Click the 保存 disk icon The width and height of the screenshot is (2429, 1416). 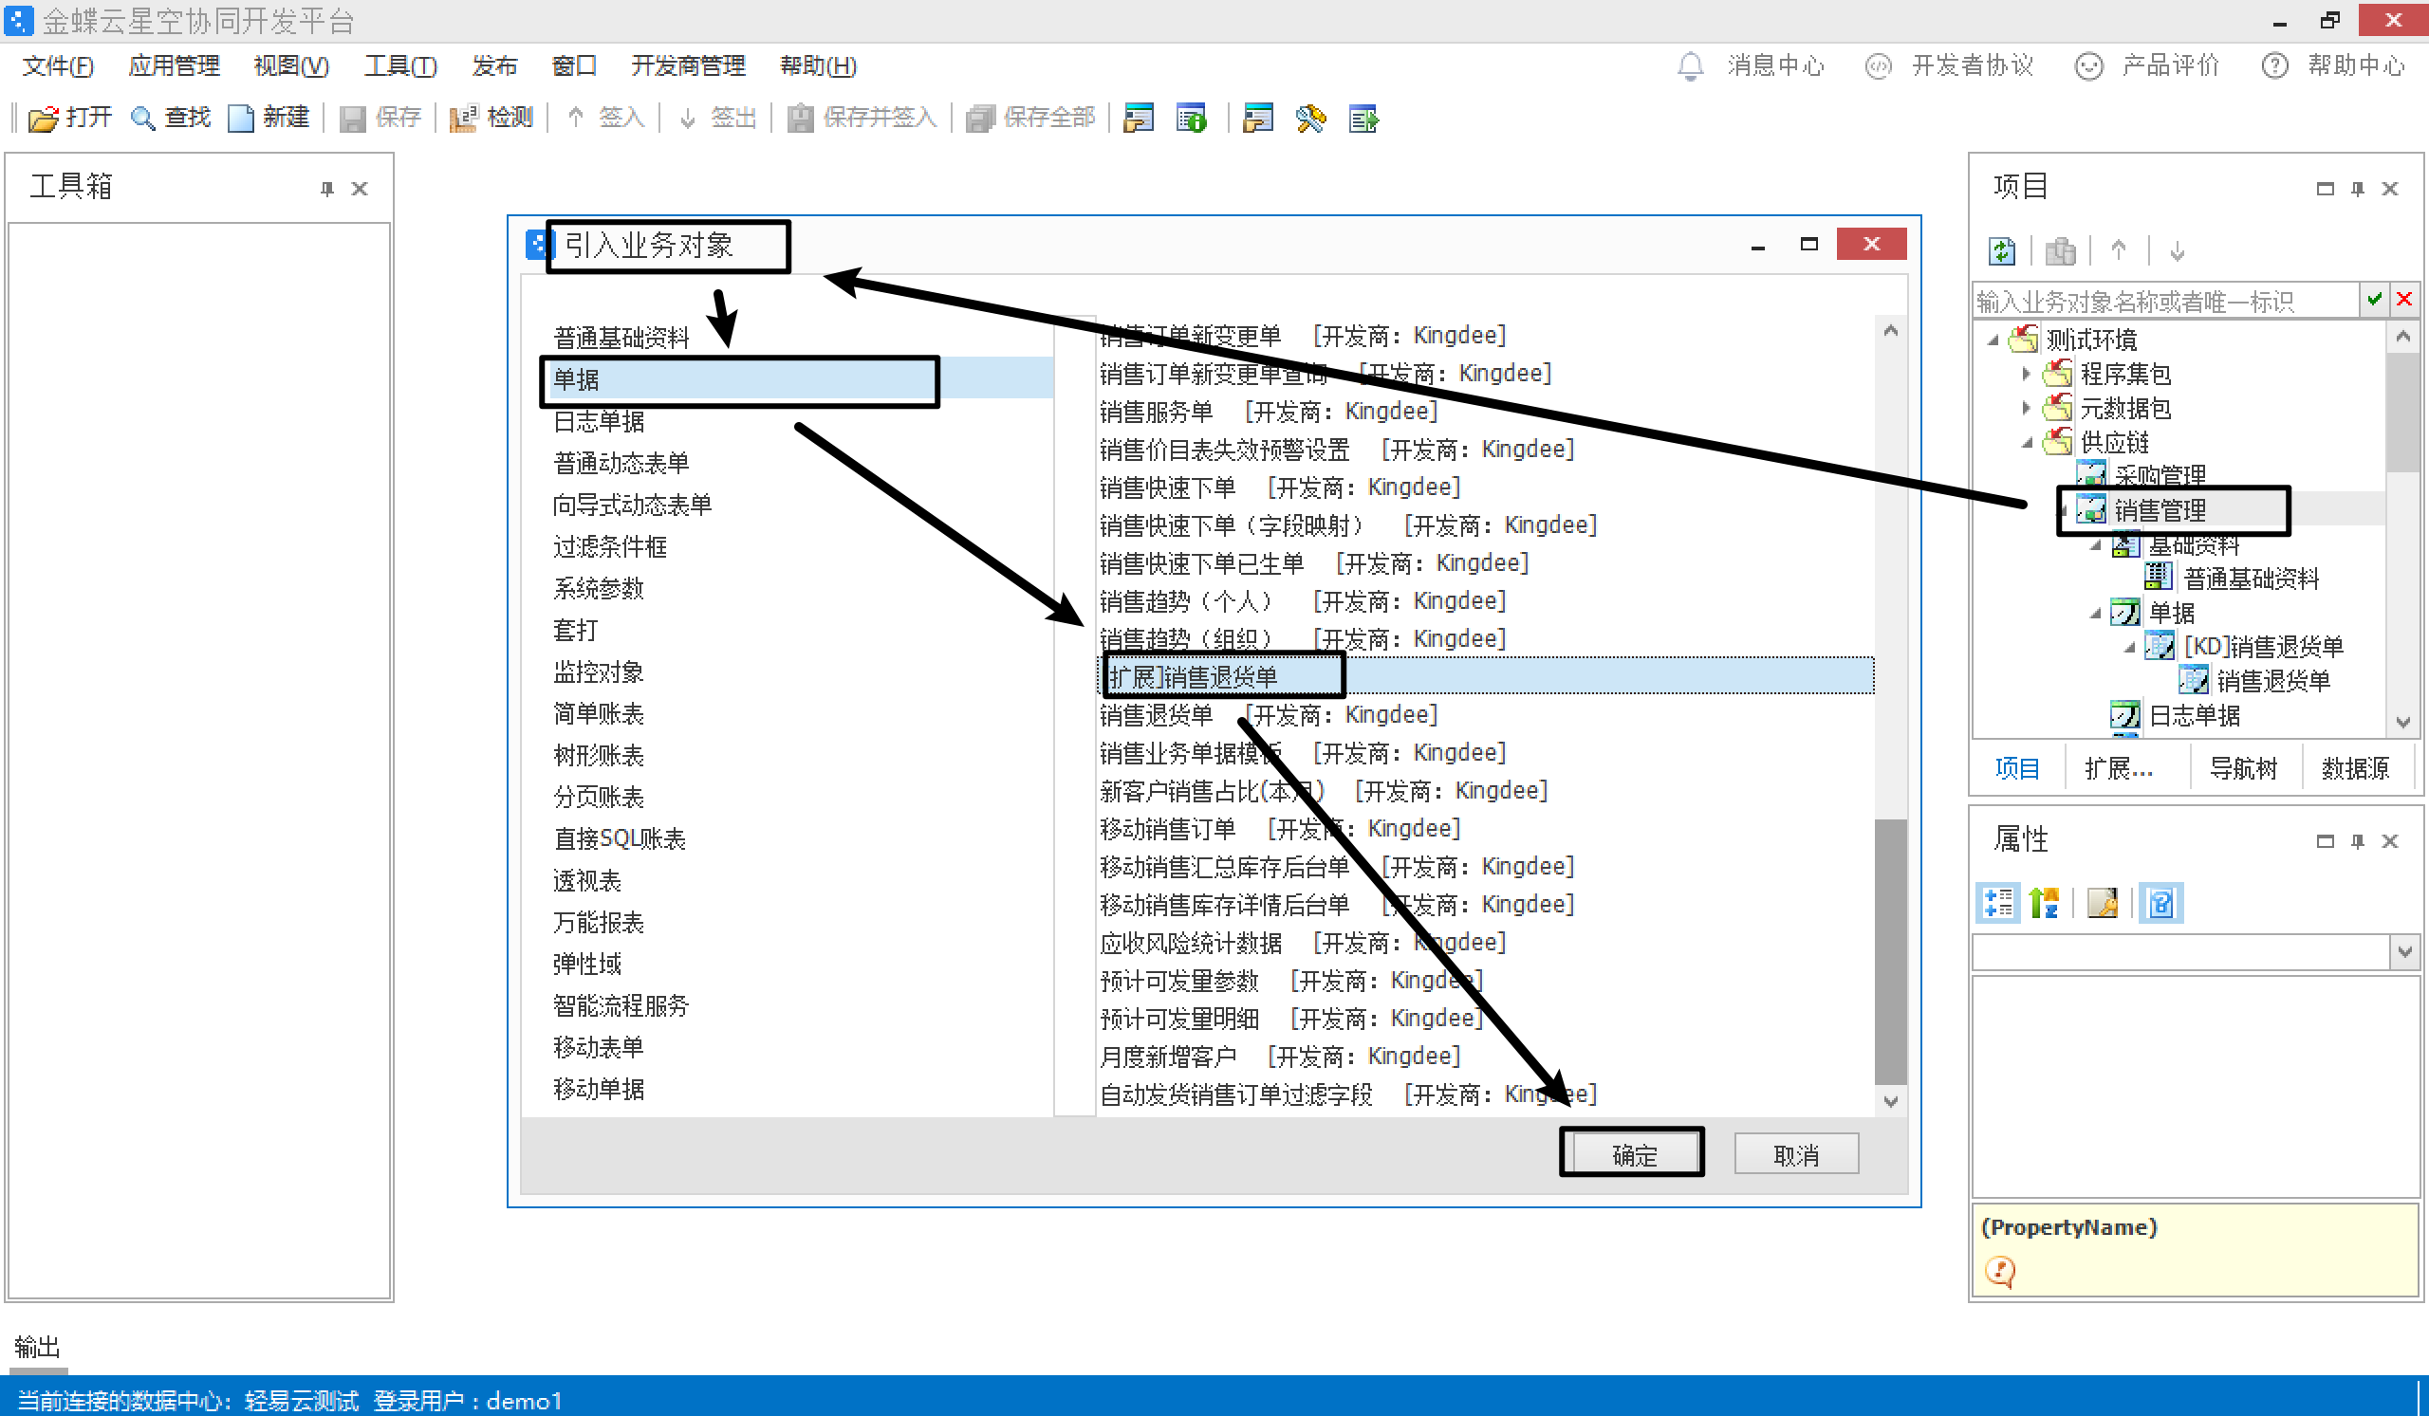click(352, 119)
